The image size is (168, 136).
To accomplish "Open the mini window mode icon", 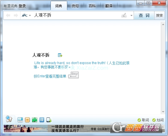I will (x=20, y=120).
